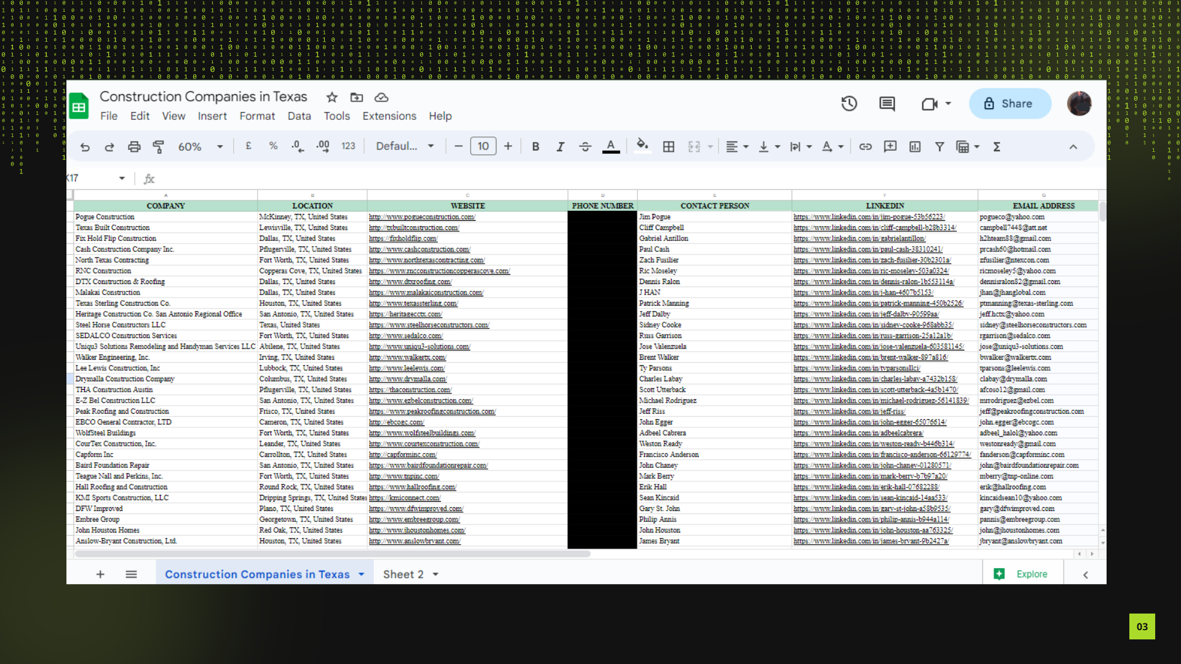This screenshot has width=1181, height=664.
Task: Open vertical align dropdown
Action: pos(769,147)
